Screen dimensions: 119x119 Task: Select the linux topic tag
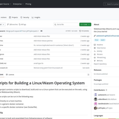[96, 40]
